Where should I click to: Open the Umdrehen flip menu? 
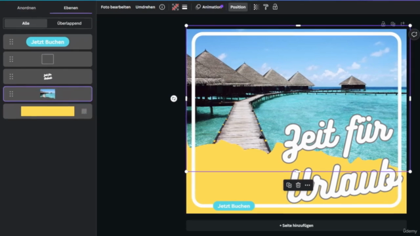145,7
